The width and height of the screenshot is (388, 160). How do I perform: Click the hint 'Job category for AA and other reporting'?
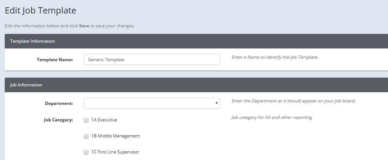pyautogui.click(x=272, y=117)
